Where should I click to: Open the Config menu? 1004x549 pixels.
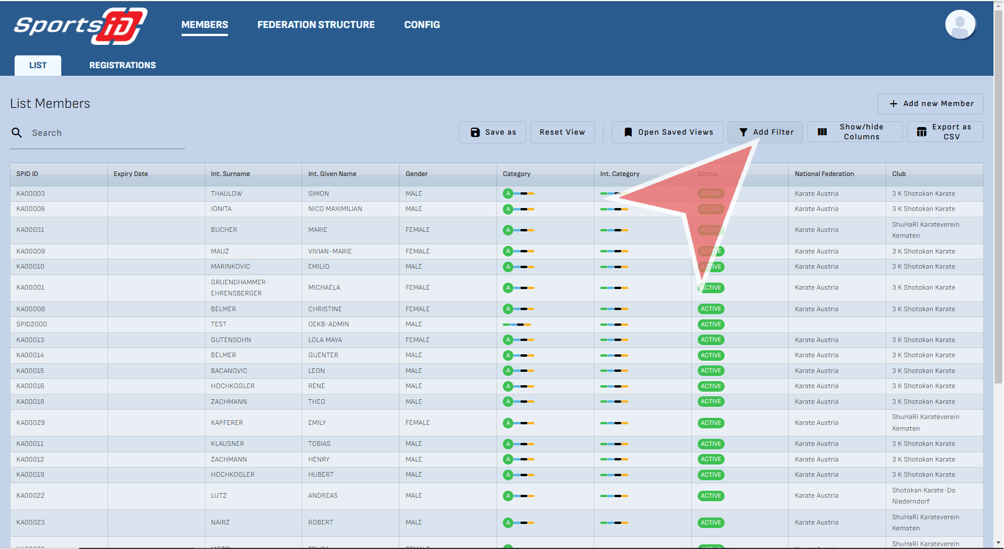(422, 24)
